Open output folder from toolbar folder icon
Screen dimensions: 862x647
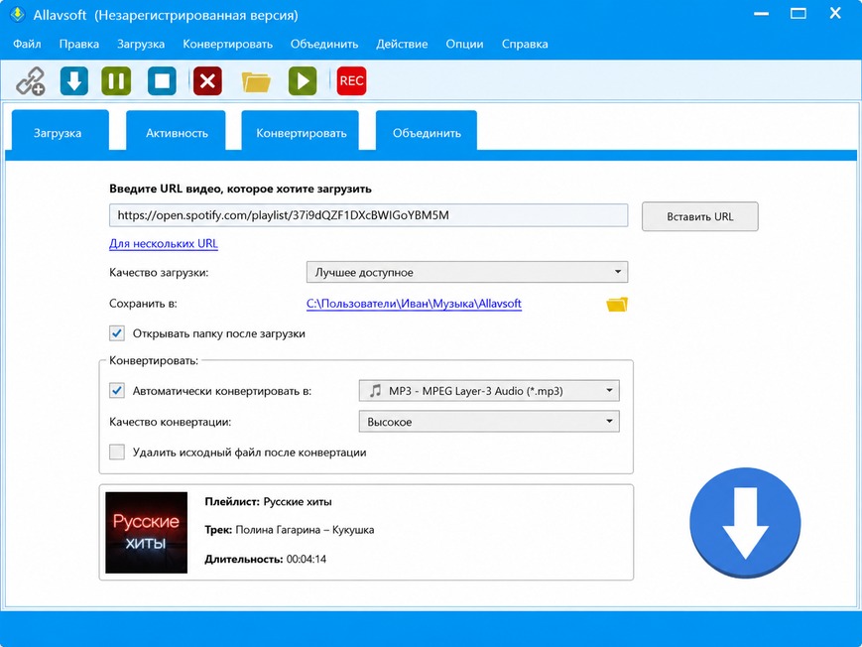click(x=256, y=82)
